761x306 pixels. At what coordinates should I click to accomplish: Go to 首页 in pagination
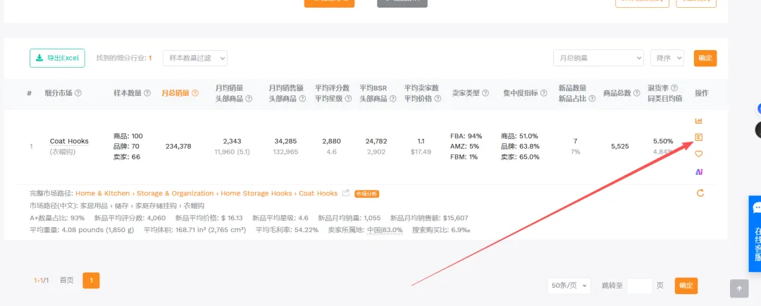[x=66, y=280]
